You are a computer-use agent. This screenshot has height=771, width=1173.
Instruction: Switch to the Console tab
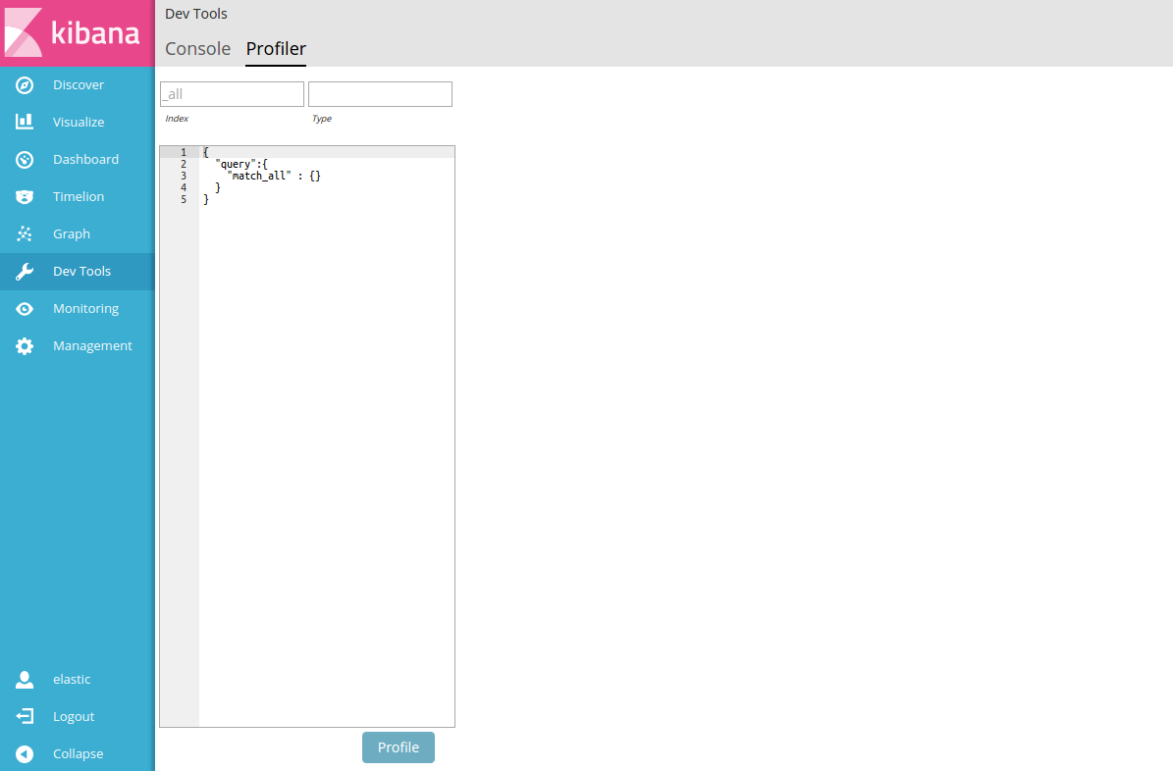click(x=197, y=48)
